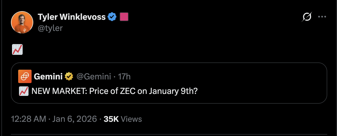
Task: Open the @tyler handle link
Action: pyautogui.click(x=50, y=28)
